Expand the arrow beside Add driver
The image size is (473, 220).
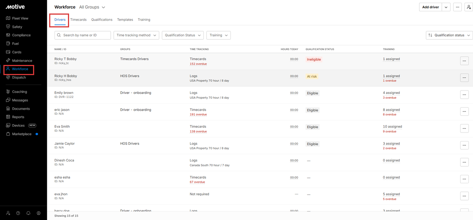pos(446,7)
